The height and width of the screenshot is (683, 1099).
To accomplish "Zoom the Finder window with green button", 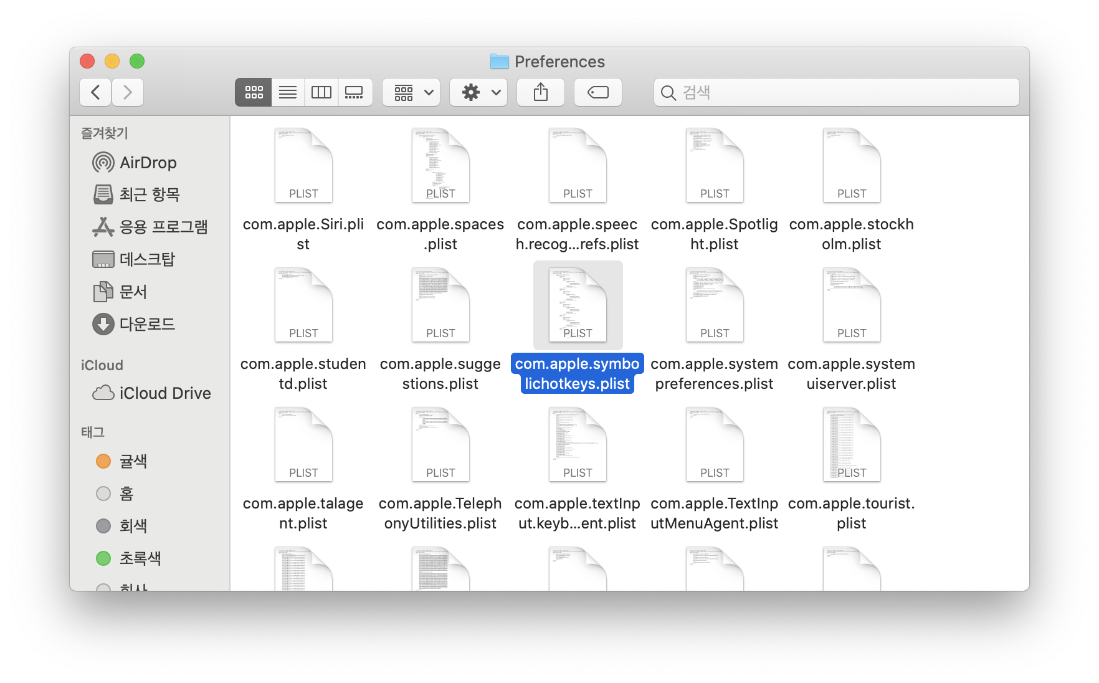I will click(137, 61).
